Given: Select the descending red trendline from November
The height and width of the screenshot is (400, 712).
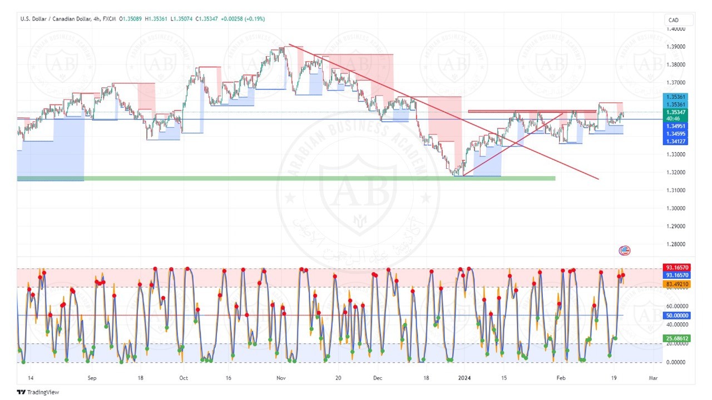Looking at the screenshot, I should [443, 112].
